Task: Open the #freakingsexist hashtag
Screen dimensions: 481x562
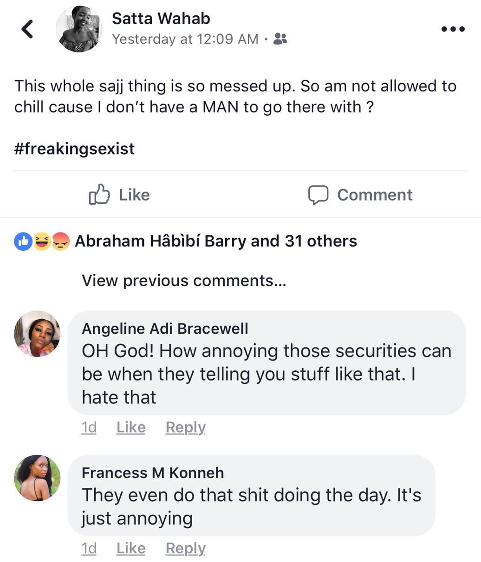Action: 74,149
